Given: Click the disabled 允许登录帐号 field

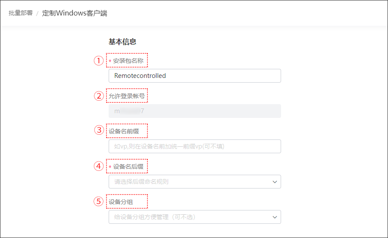Looking at the screenshot, I should pos(195,111).
